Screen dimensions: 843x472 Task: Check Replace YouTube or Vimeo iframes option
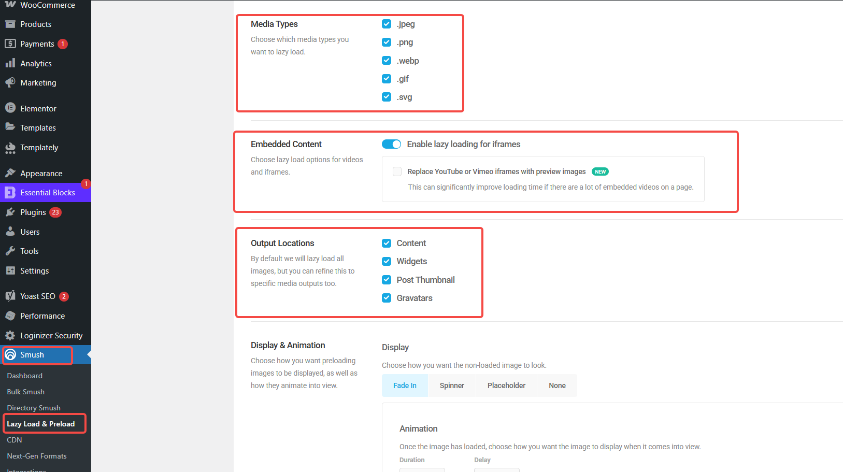click(397, 171)
